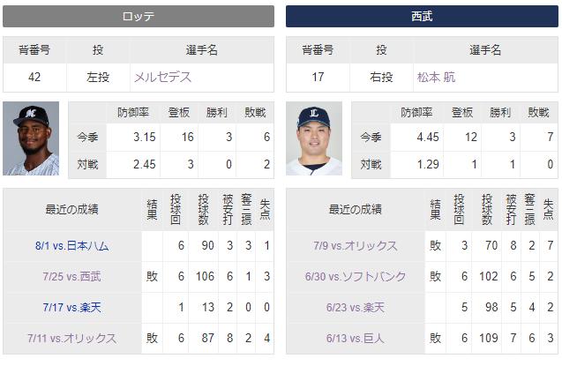The height and width of the screenshot is (366, 562).
Task: Open the 7/9 vs.オリックス game link
Action: (x=356, y=246)
